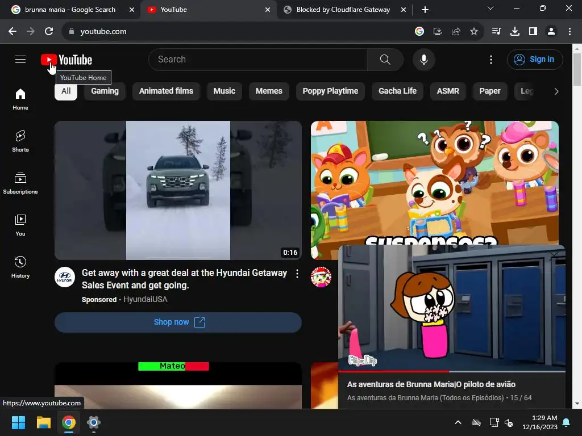The height and width of the screenshot is (436, 582).
Task: Select the ASMR filter chip
Action: [448, 91]
